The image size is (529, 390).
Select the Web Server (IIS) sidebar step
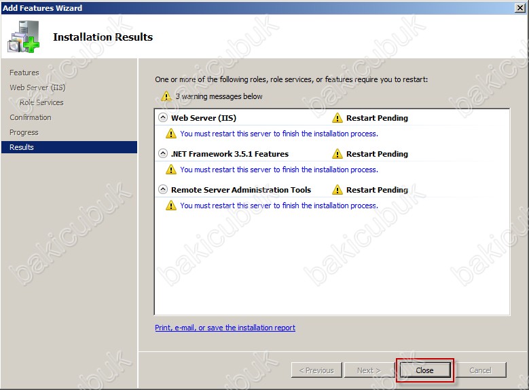(x=37, y=87)
